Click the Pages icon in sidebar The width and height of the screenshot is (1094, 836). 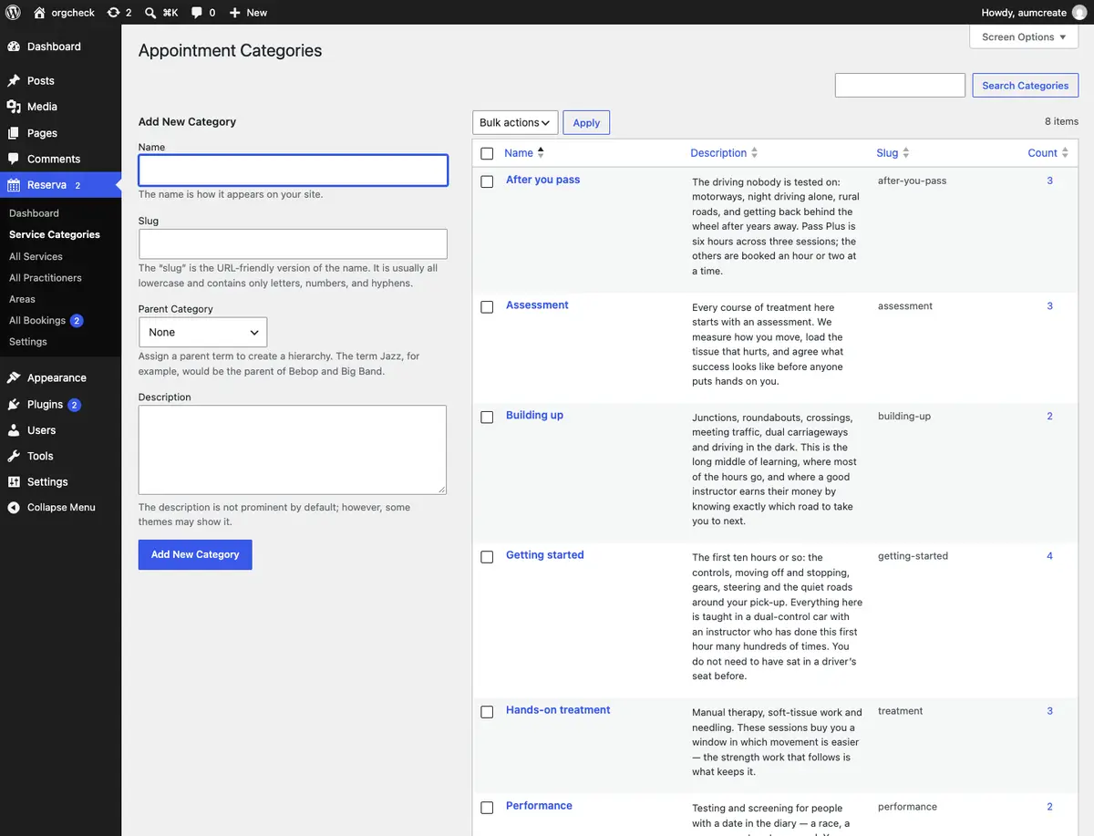coord(14,133)
